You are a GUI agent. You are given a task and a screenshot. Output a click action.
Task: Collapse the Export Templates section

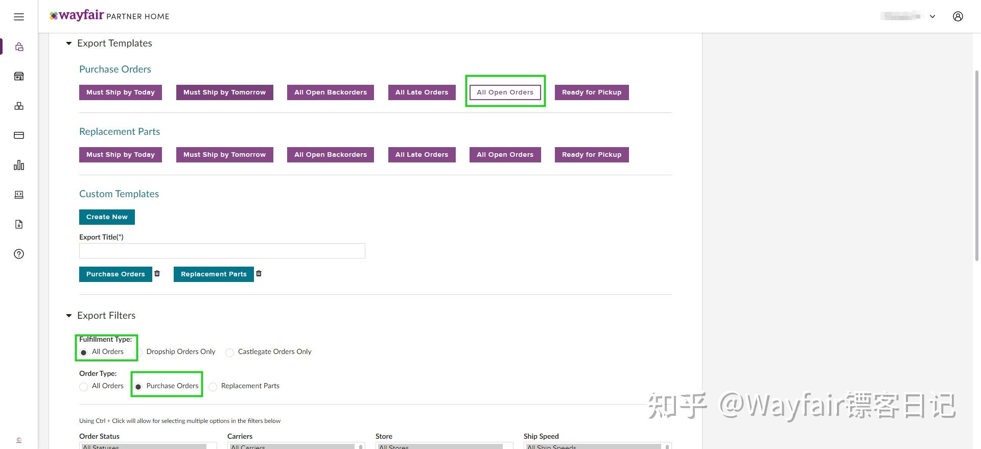pyautogui.click(x=69, y=43)
